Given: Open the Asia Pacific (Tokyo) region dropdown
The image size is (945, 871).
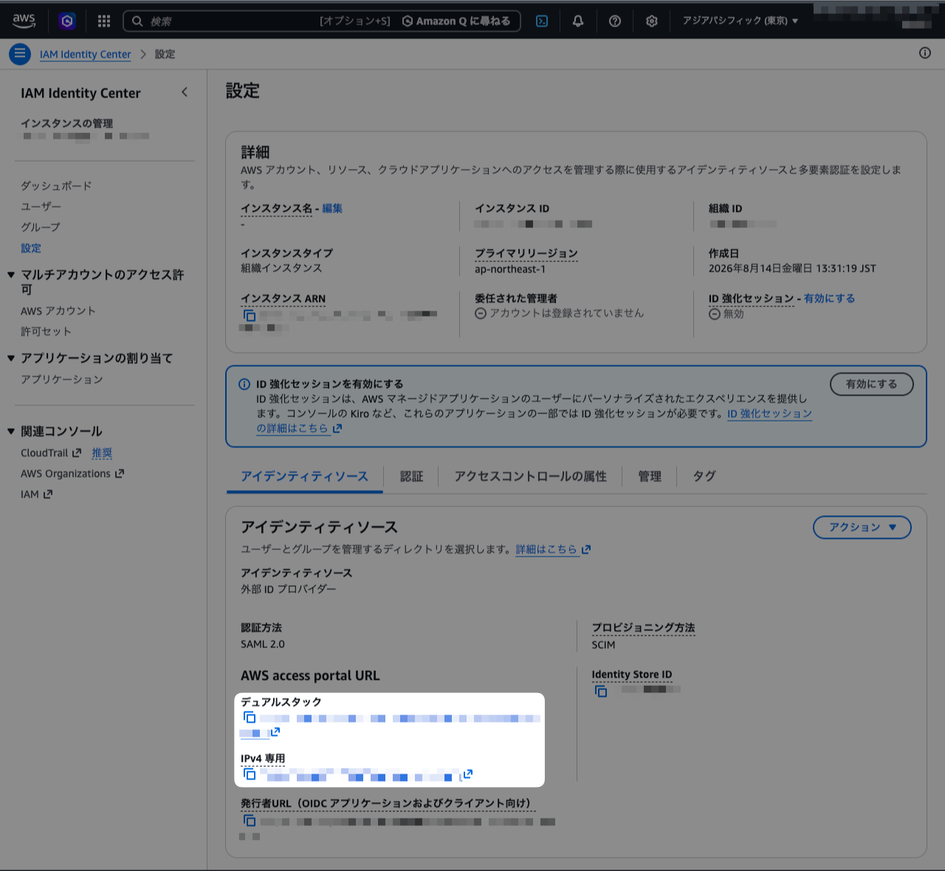Looking at the screenshot, I should [x=740, y=21].
